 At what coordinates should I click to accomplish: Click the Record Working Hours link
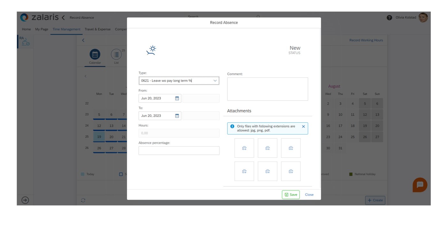point(366,40)
